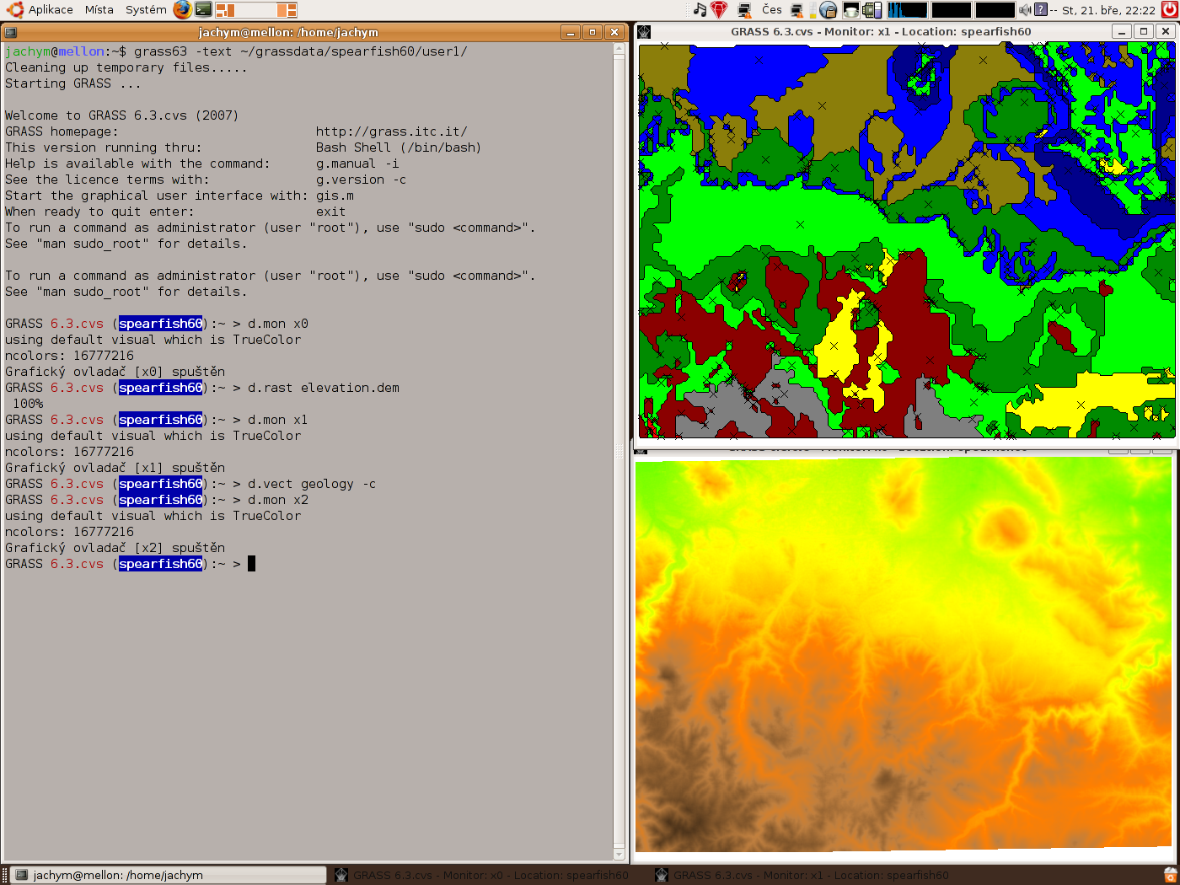Minimize the jachym@mellon terminal window

(x=571, y=32)
